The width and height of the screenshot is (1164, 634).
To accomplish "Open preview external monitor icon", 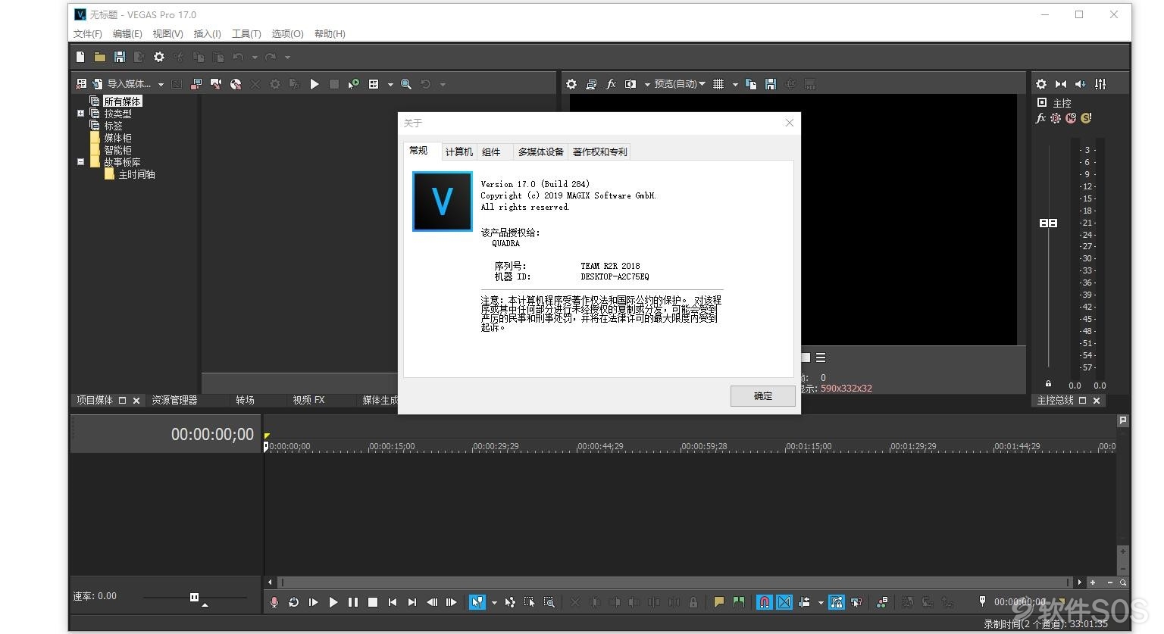I will click(x=591, y=84).
